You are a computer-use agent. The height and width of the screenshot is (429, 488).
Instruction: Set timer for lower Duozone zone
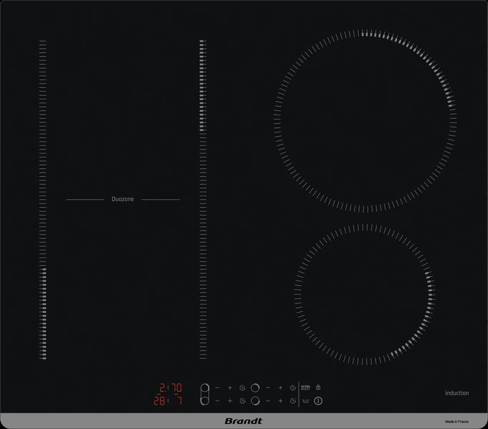[242, 401]
